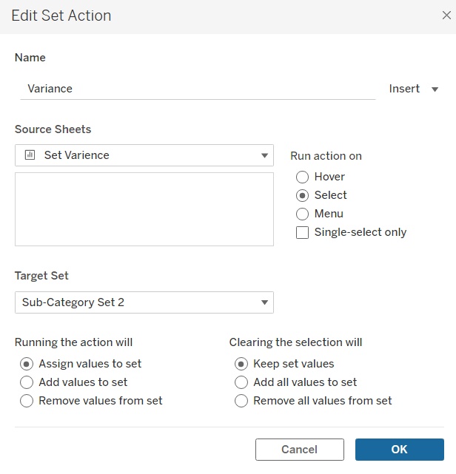Expand the Target Set dropdown arrow
This screenshot has height=474, width=456.
(x=264, y=302)
